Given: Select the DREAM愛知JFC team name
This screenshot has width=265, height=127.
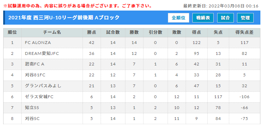Looking at the screenshot, I should 42,53.
